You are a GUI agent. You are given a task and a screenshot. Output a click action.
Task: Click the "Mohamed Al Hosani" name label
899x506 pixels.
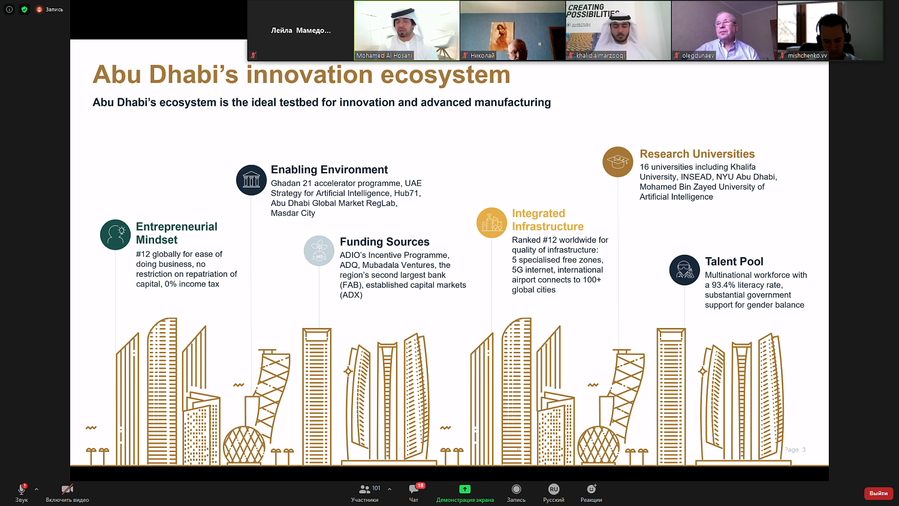click(384, 56)
